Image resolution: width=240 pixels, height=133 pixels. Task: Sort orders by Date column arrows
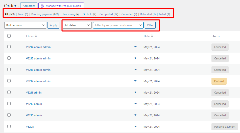coord(152,36)
